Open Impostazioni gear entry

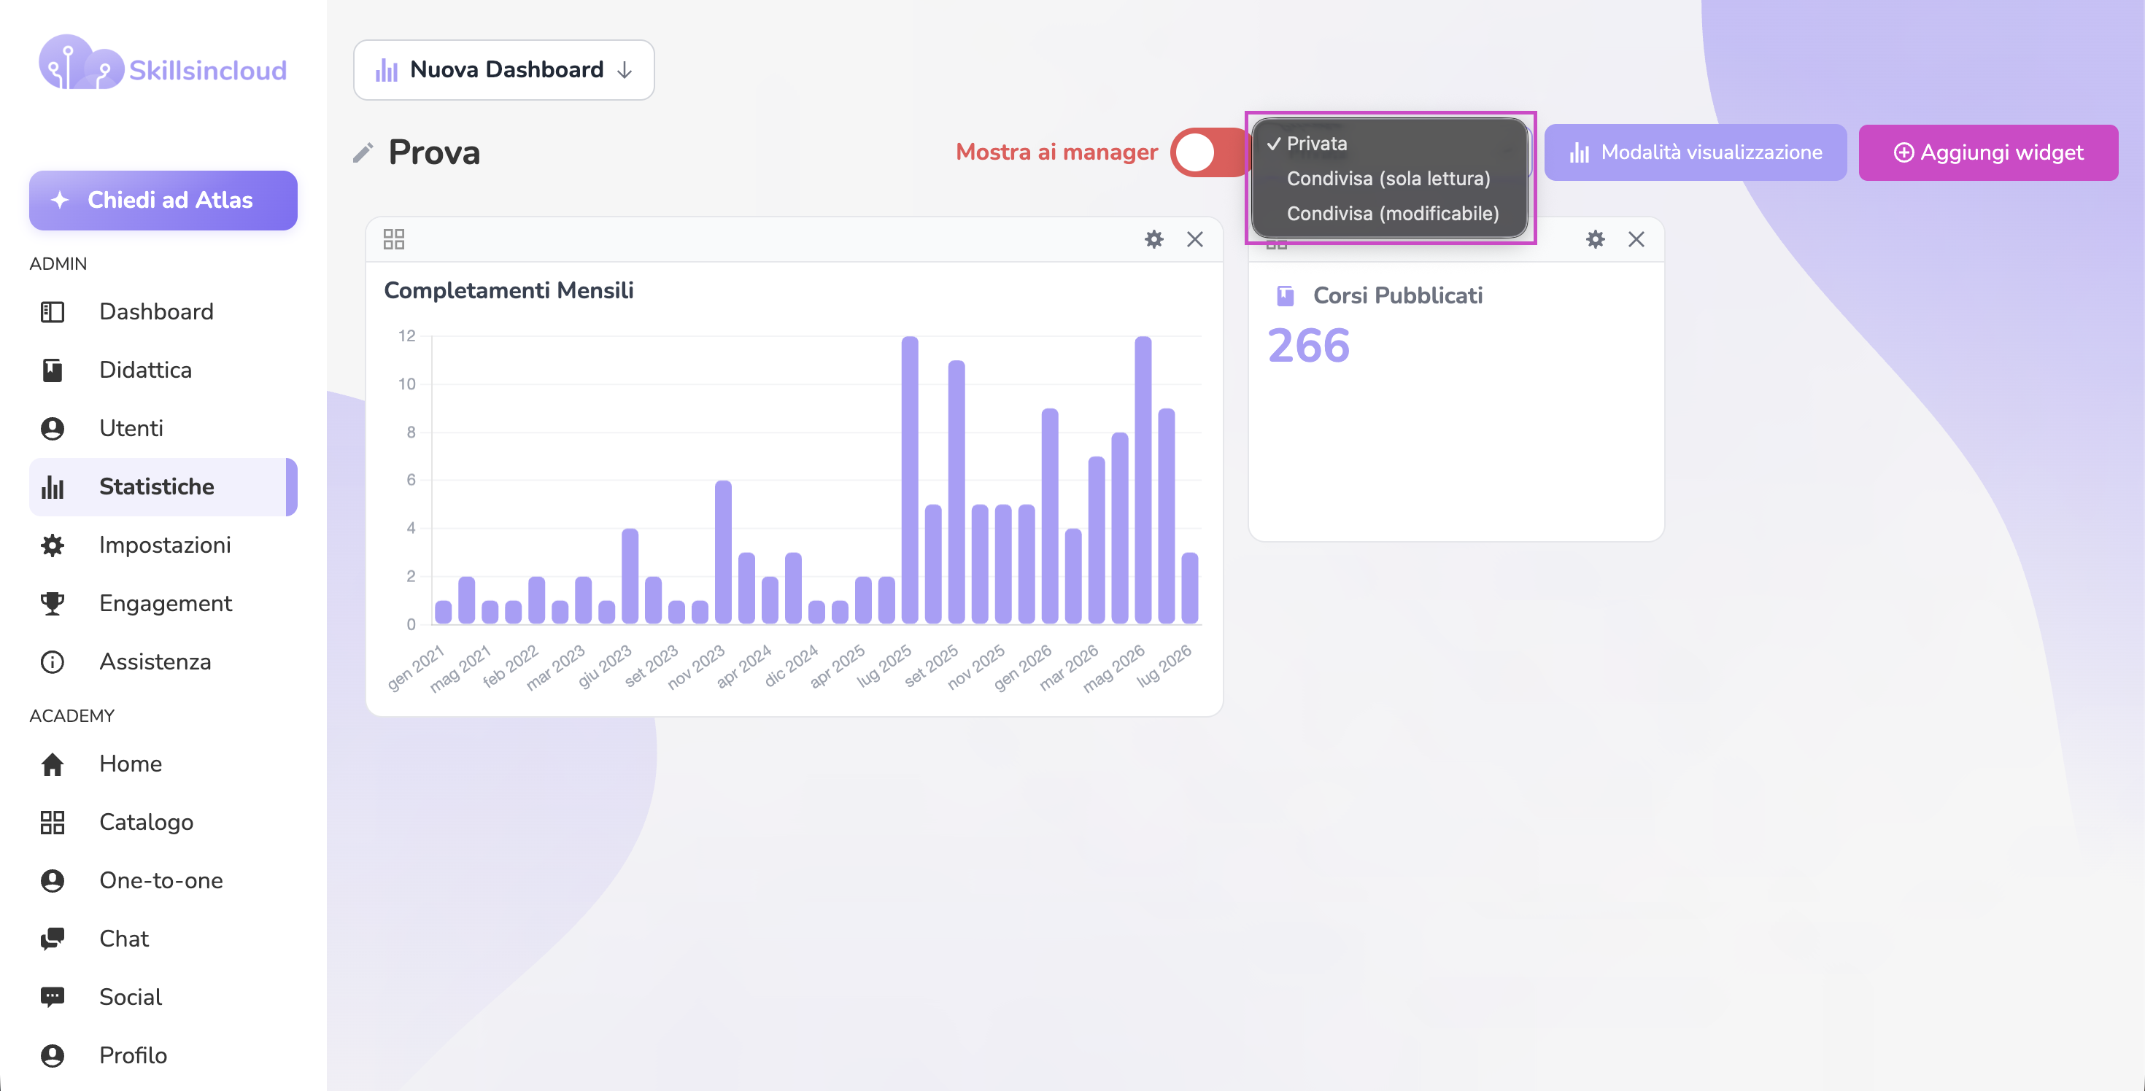coord(163,545)
